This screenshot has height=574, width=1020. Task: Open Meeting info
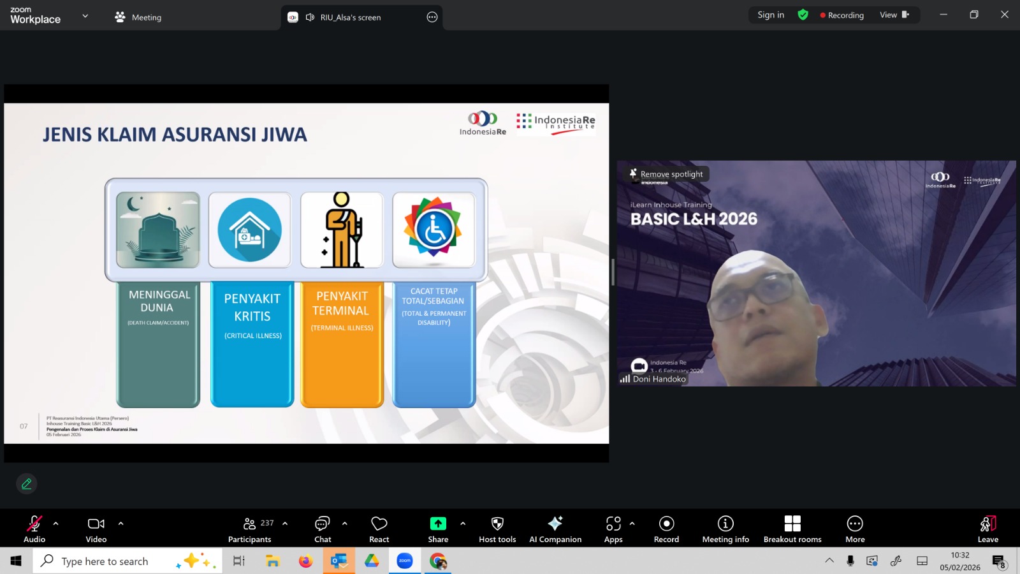tap(725, 529)
